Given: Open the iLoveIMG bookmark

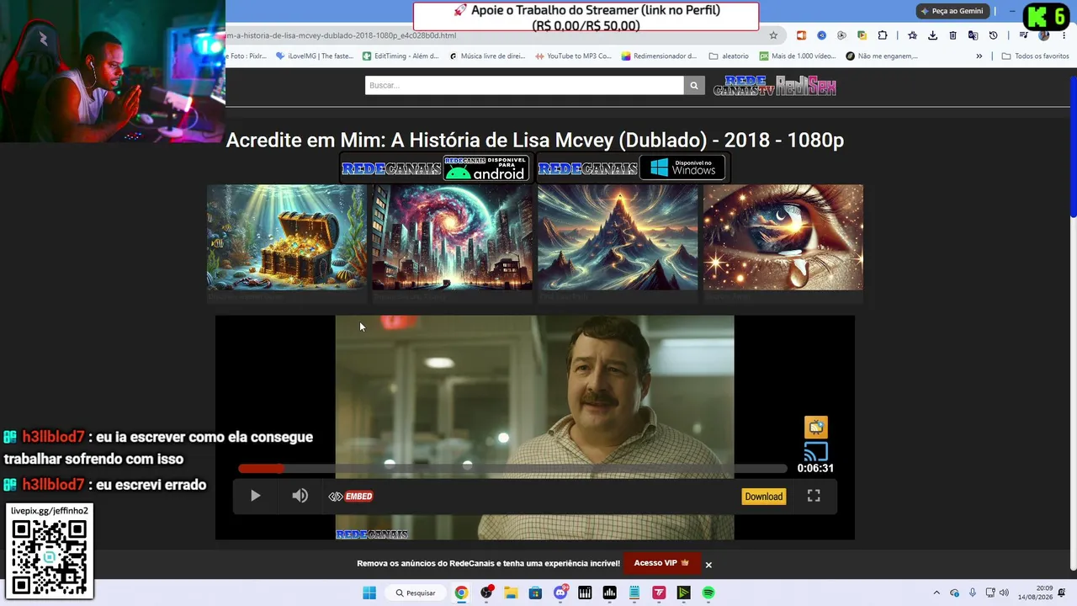Looking at the screenshot, I should 315,56.
